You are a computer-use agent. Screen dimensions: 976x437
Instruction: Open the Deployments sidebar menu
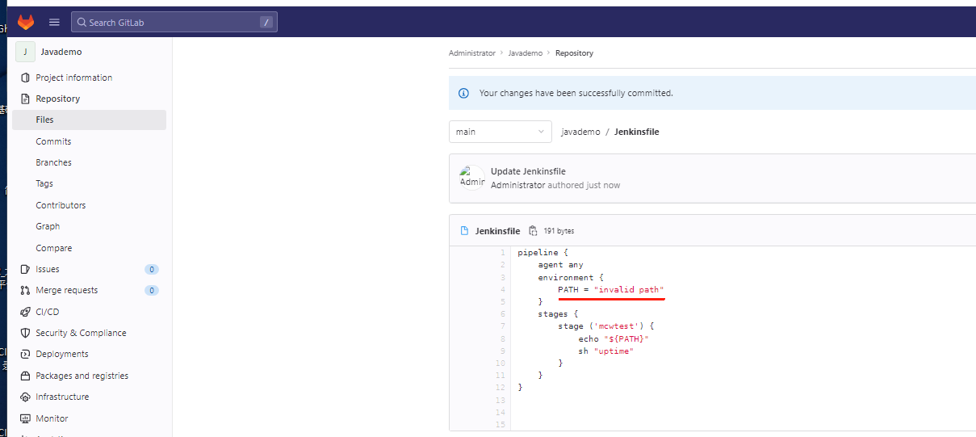62,354
